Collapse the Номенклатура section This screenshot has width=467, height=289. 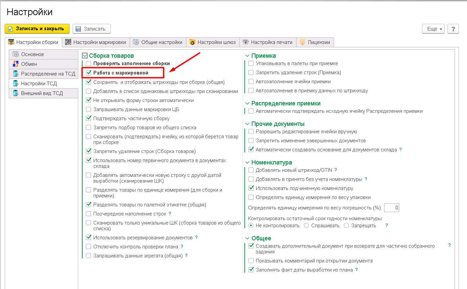[x=247, y=162]
